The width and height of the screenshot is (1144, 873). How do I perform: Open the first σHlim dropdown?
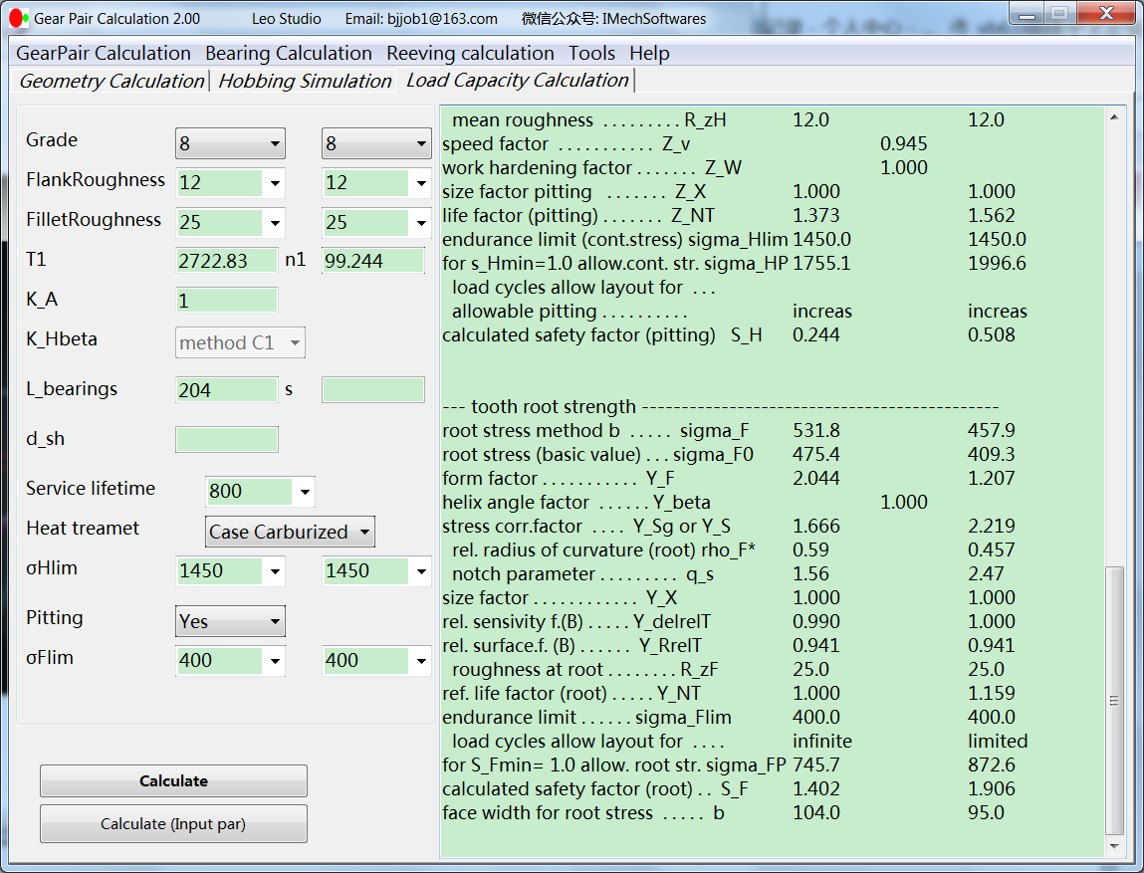pyautogui.click(x=275, y=571)
